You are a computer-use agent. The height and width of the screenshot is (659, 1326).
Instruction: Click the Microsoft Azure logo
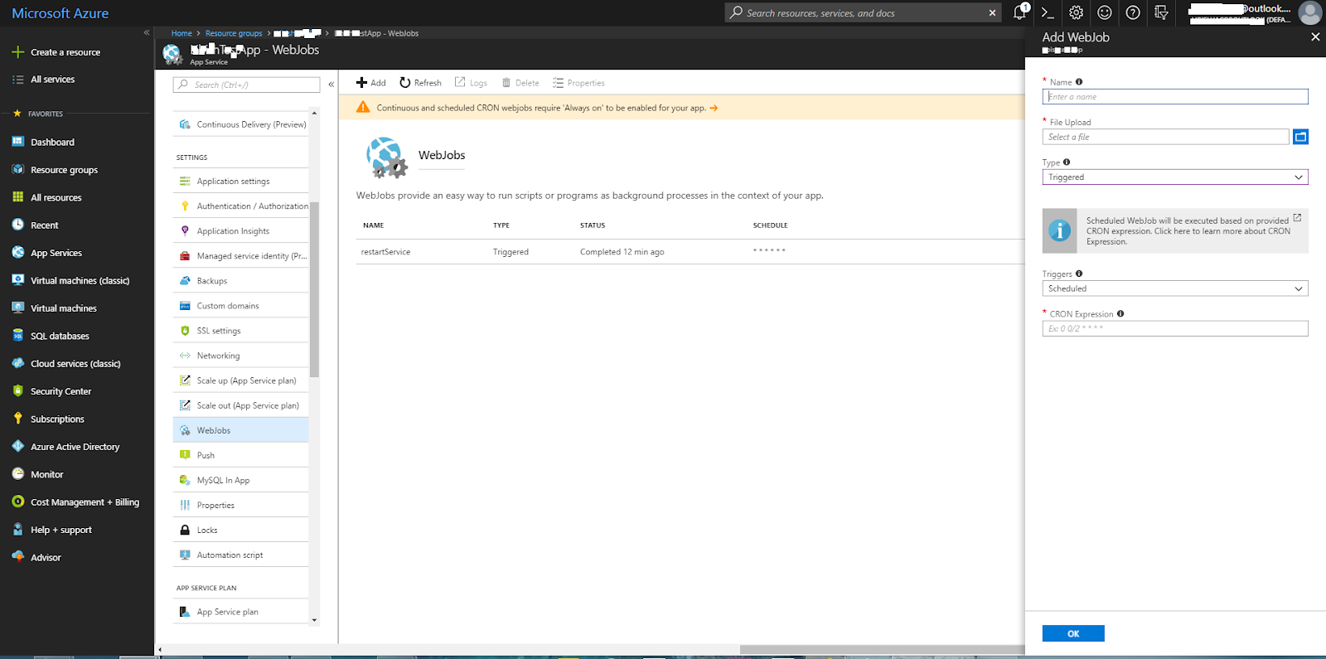coord(60,13)
